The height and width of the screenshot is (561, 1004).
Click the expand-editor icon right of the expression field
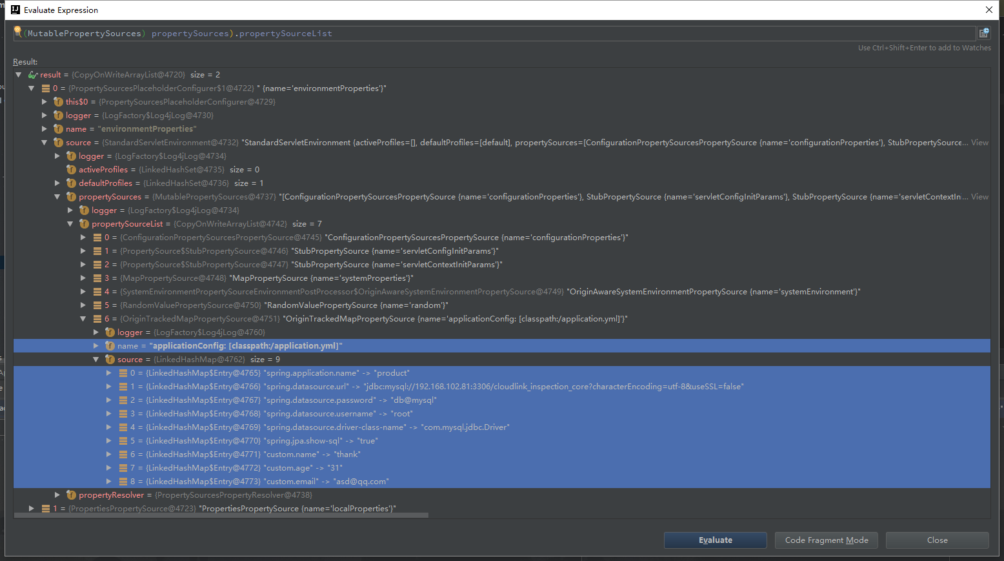pyautogui.click(x=983, y=33)
